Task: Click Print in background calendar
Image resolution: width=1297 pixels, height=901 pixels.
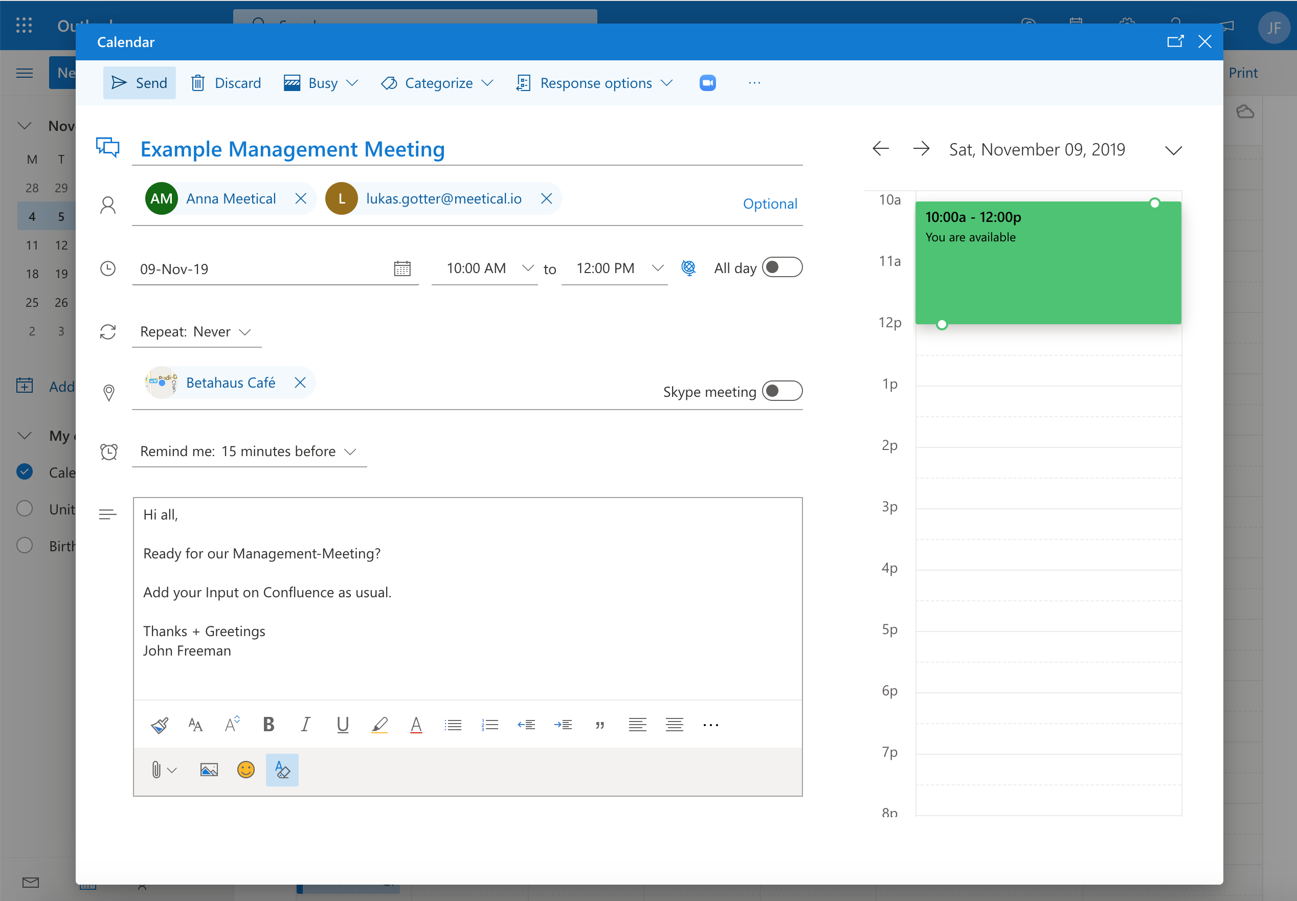Action: tap(1243, 73)
